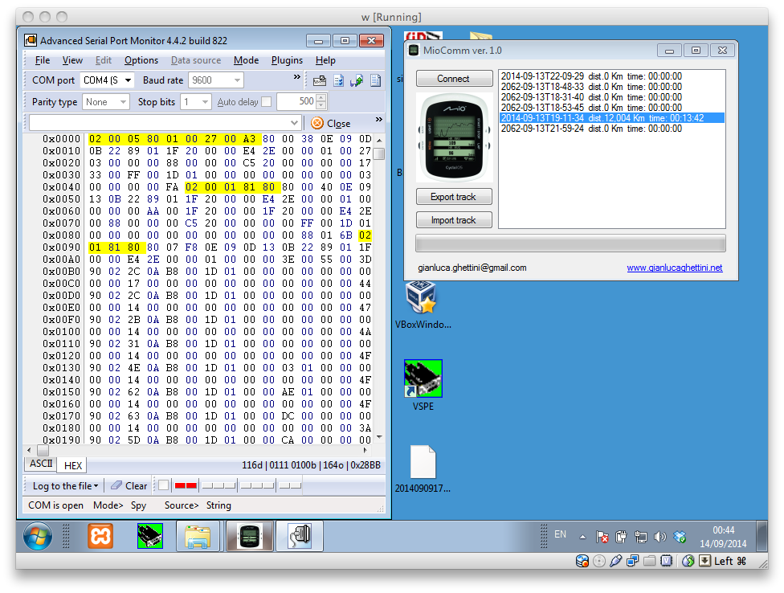Click the Windows Start orb
Screen dimensions: 784x593
click(38, 536)
